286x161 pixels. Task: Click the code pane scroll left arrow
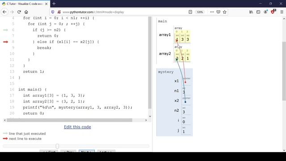[5, 120]
